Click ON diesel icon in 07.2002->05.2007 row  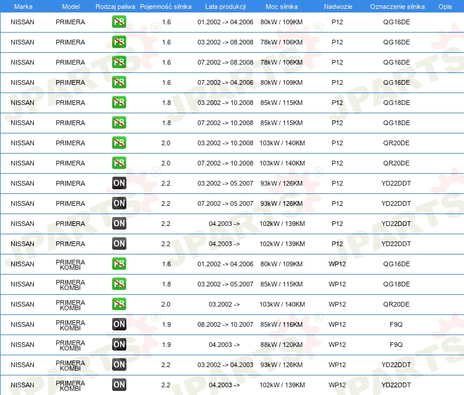(119, 203)
